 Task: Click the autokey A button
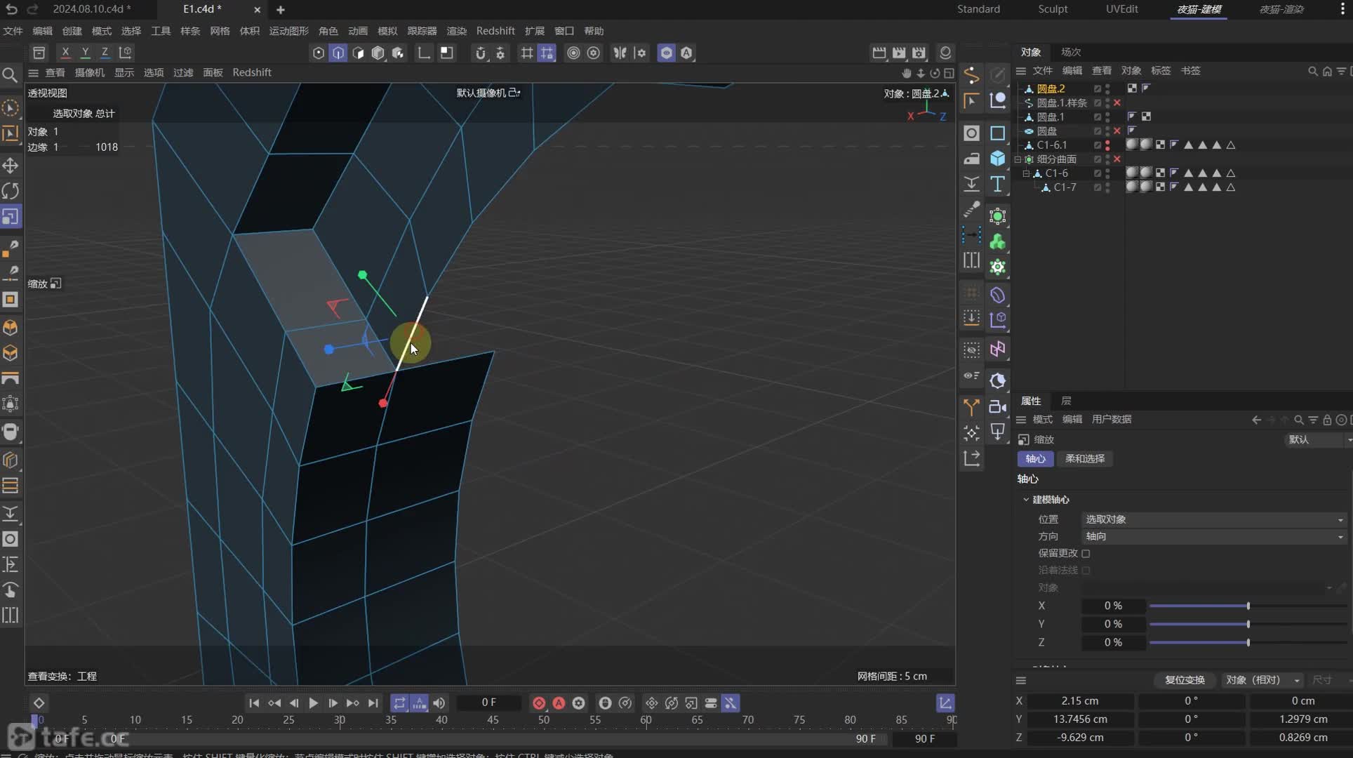point(559,703)
